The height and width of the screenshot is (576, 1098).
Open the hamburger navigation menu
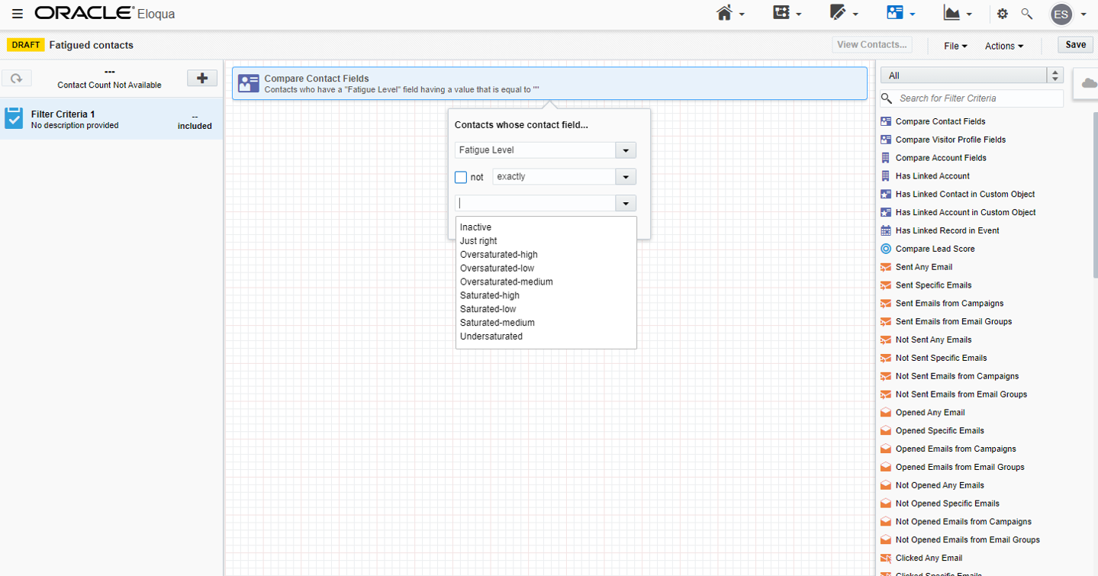pyautogui.click(x=19, y=13)
